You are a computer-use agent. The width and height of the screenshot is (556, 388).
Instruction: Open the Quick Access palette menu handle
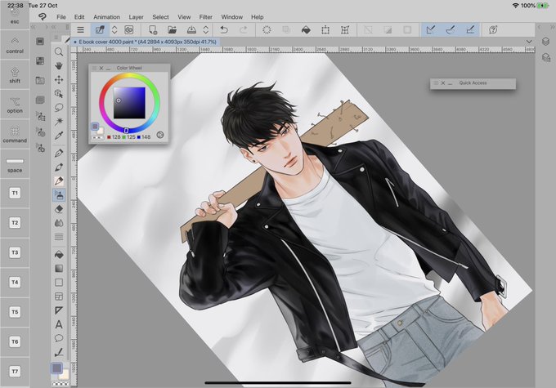tap(436, 83)
